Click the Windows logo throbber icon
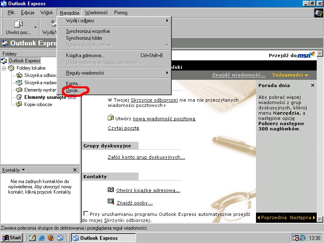Screen dimensions: 324x243 319,13
